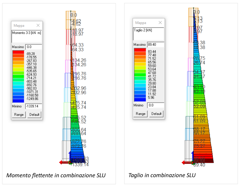Pick the dark blue swatch at -1249.86
The width and height of the screenshot is (240, 186).
tap(18, 101)
